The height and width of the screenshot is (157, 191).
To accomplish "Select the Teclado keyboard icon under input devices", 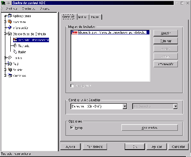I will [15, 46].
